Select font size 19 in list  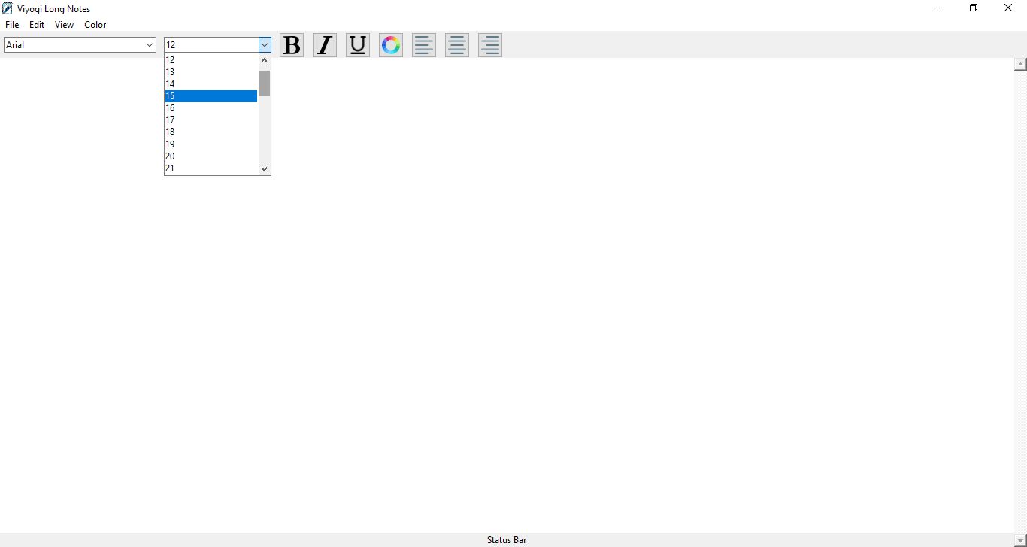click(x=211, y=144)
